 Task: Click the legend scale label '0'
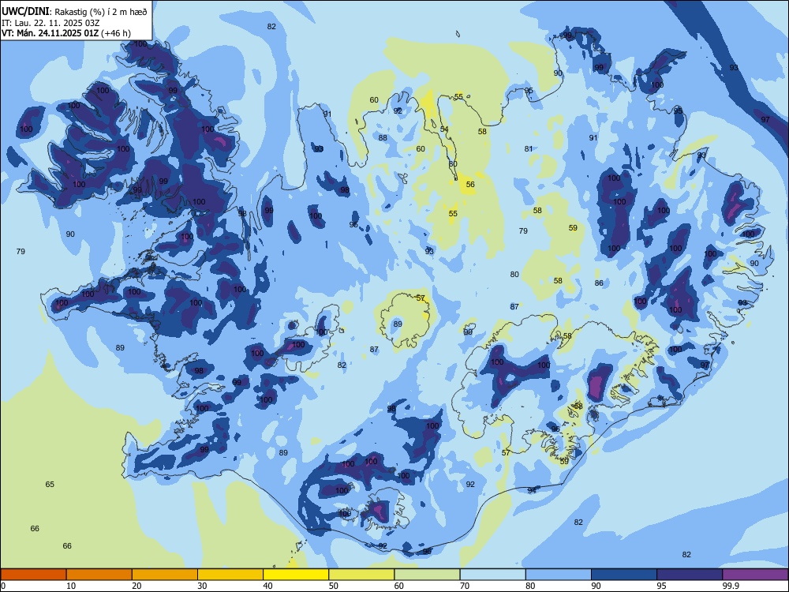point(3,586)
